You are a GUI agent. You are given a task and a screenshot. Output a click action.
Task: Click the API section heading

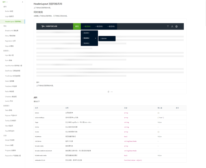[x=35, y=97]
